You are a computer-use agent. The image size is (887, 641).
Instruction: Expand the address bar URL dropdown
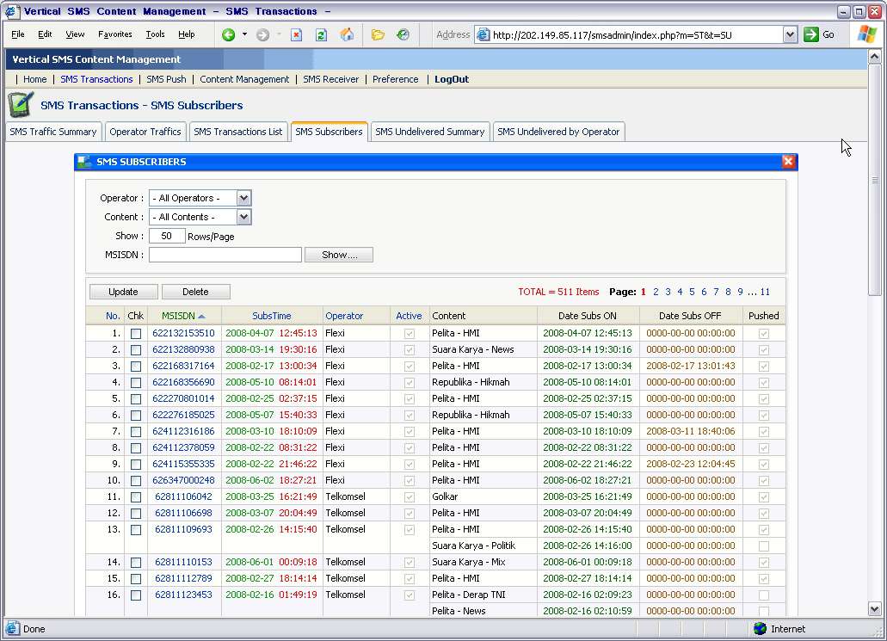pos(790,34)
